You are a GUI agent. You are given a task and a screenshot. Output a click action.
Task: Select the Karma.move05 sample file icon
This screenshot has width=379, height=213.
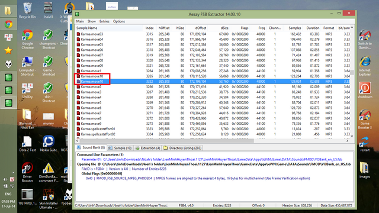coord(78,45)
